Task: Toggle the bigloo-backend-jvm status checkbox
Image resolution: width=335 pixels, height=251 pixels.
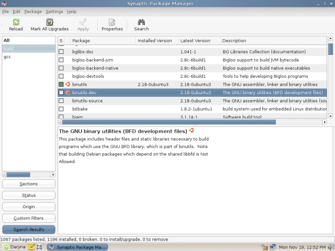Action: [61, 60]
